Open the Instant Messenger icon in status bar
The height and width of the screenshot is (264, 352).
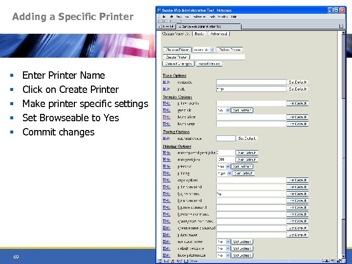pos(173,261)
